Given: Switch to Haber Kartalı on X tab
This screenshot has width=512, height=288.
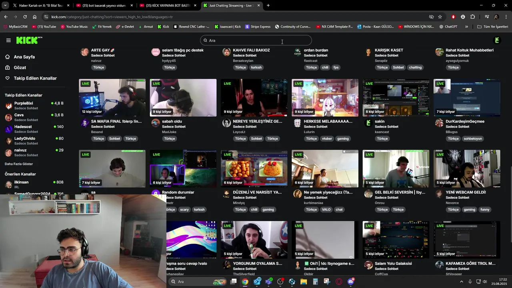Looking at the screenshot, I should [x=41, y=6].
